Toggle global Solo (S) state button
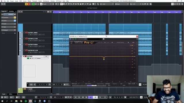Viewport: 184px width, 103px height. [x=29, y=4]
